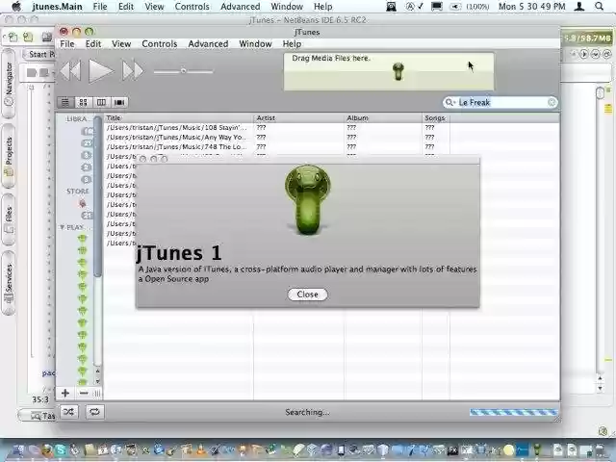The height and width of the screenshot is (462, 616).
Task: Click the Drag Media Files here area
Action: click(389, 71)
